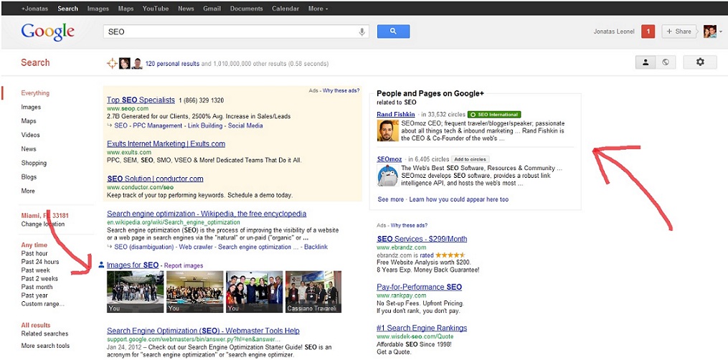Image resolution: width=728 pixels, height=360 pixels.
Task: Show personal results with person toggle
Action: 646,62
